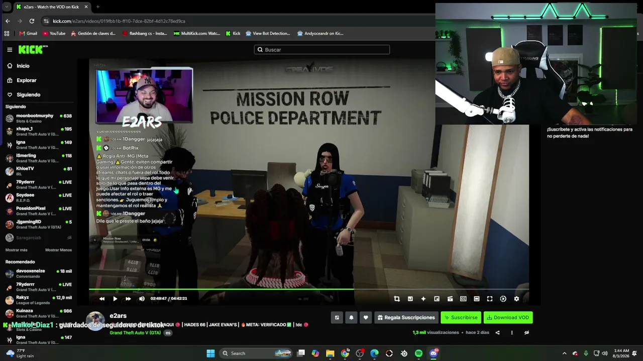This screenshot has height=361, width=643.
Task: Open the flashbang cs bookmark
Action: point(145,34)
